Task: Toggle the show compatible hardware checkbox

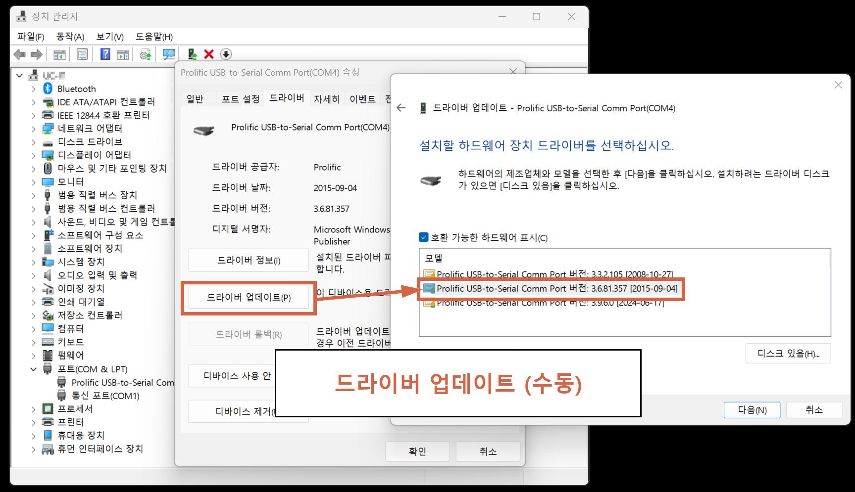Action: (424, 237)
